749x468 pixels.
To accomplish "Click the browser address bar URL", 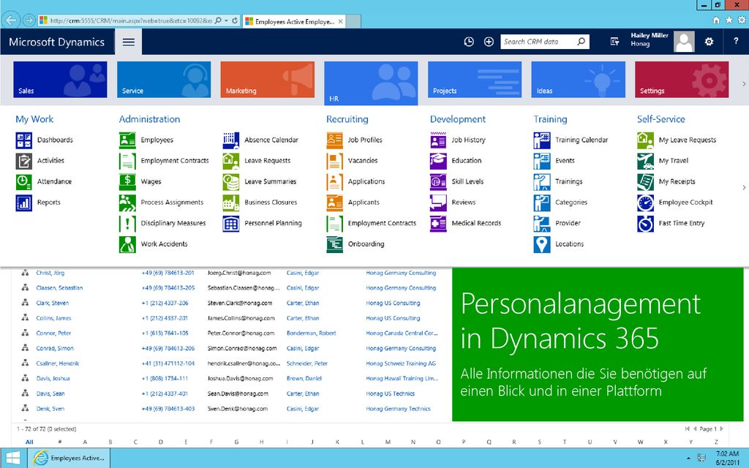I will pyautogui.click(x=130, y=21).
